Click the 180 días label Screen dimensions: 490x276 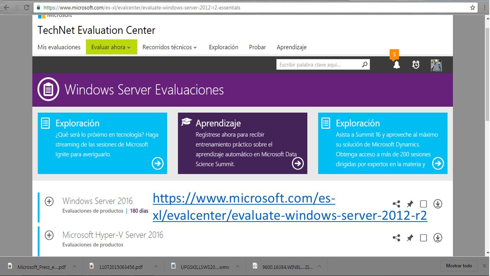[139, 211]
